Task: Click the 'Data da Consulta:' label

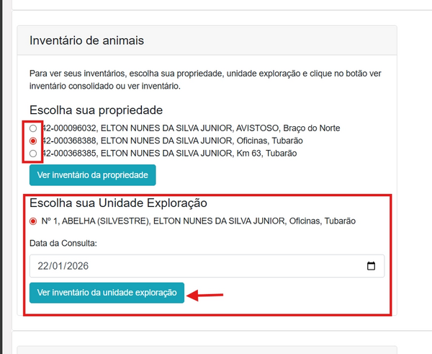Action: [x=63, y=243]
